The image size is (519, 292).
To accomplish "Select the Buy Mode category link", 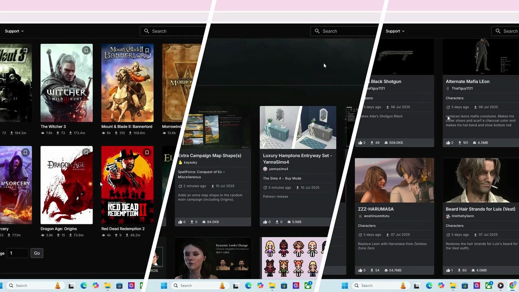I will coord(293,178).
